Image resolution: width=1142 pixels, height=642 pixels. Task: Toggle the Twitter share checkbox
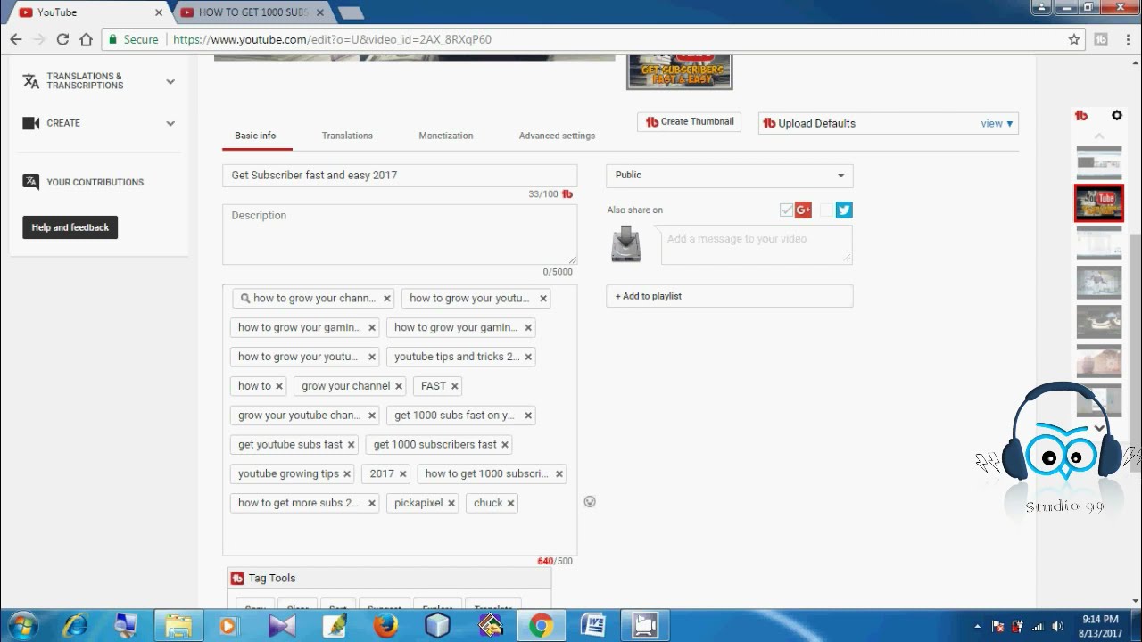pyautogui.click(x=827, y=210)
